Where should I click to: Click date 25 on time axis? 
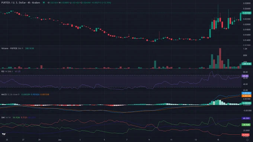(x=7, y=140)
